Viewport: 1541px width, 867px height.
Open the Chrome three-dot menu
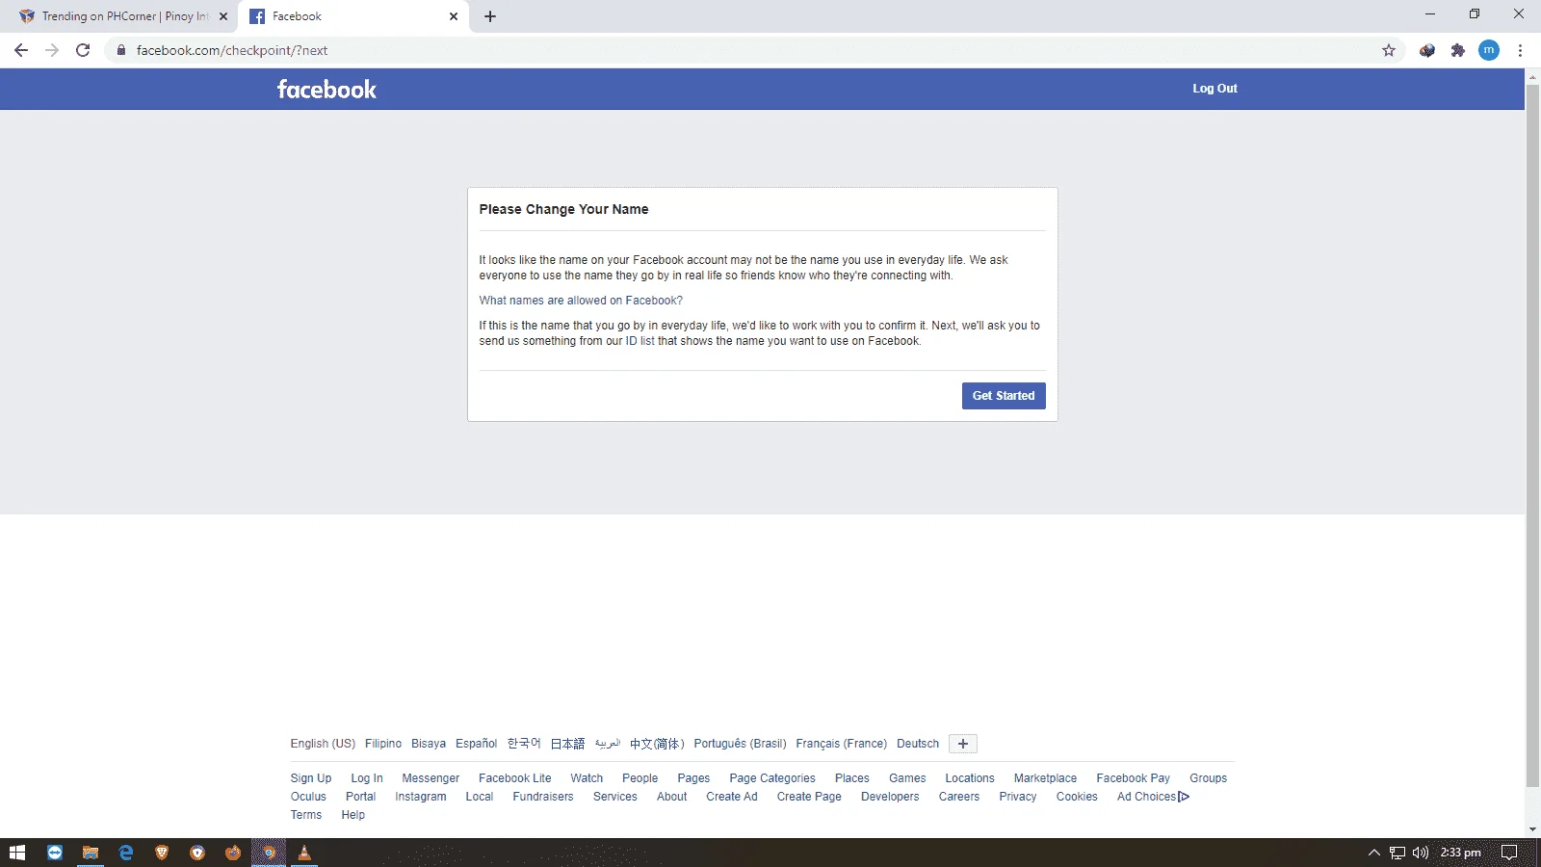(1520, 50)
